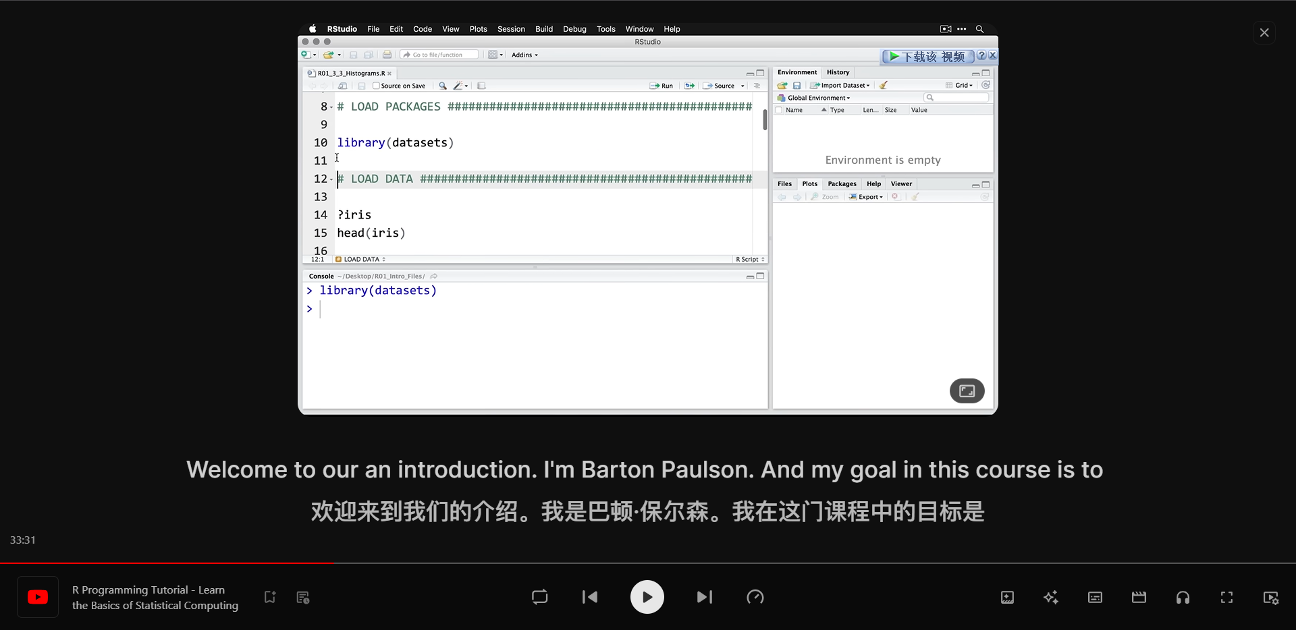Open the Addins dropdown

[x=524, y=55]
